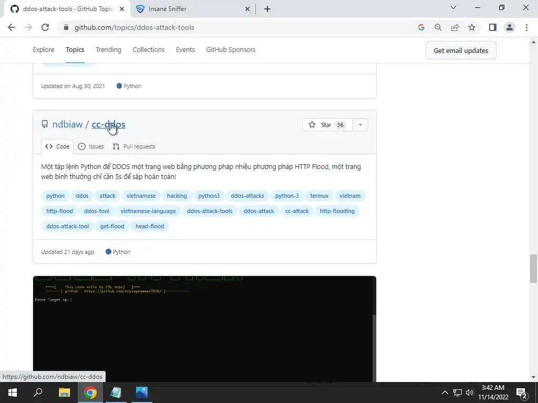This screenshot has width=538, height=403.
Task: Click the Get email updates button
Action: [461, 50]
